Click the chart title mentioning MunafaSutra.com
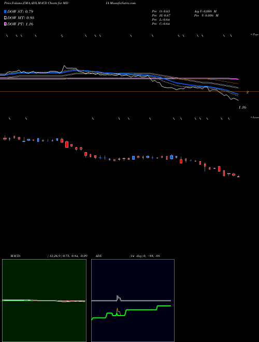 coord(70,3)
